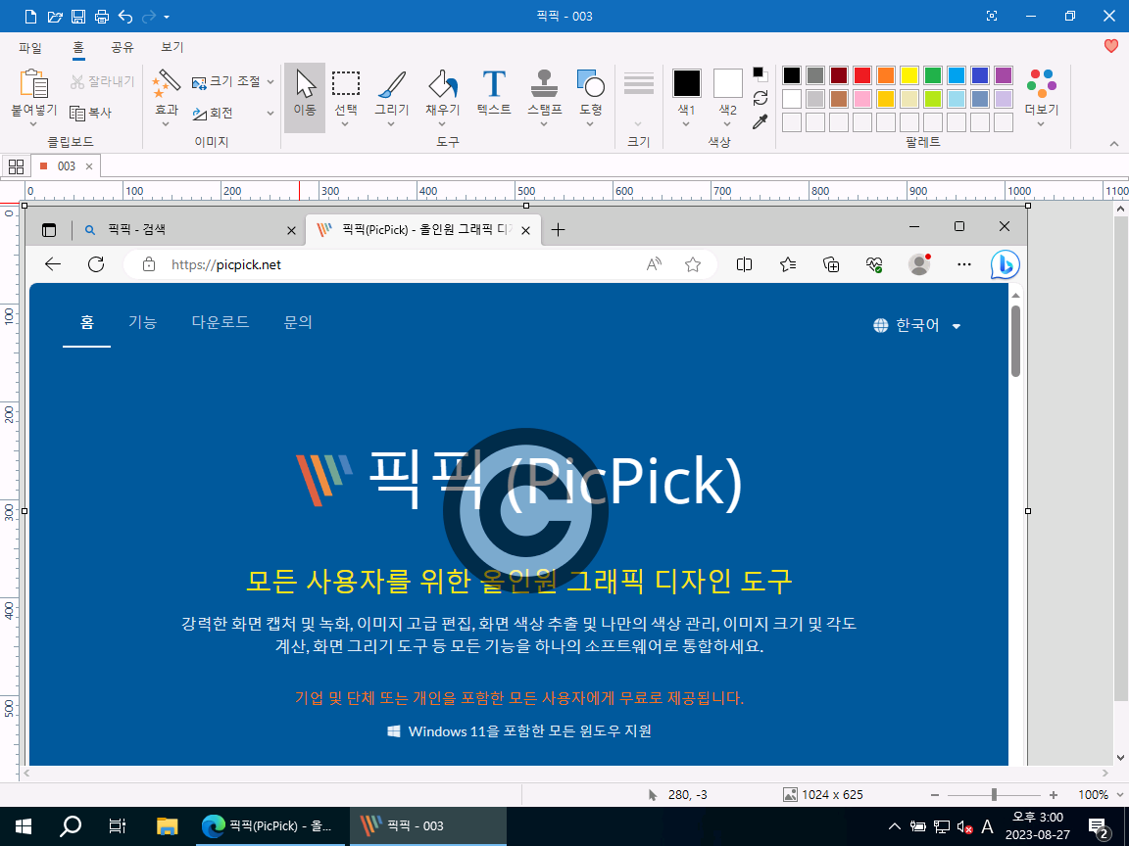Image resolution: width=1129 pixels, height=846 pixels.
Task: Click the Bing chat icon in the capture
Action: [x=1005, y=264]
